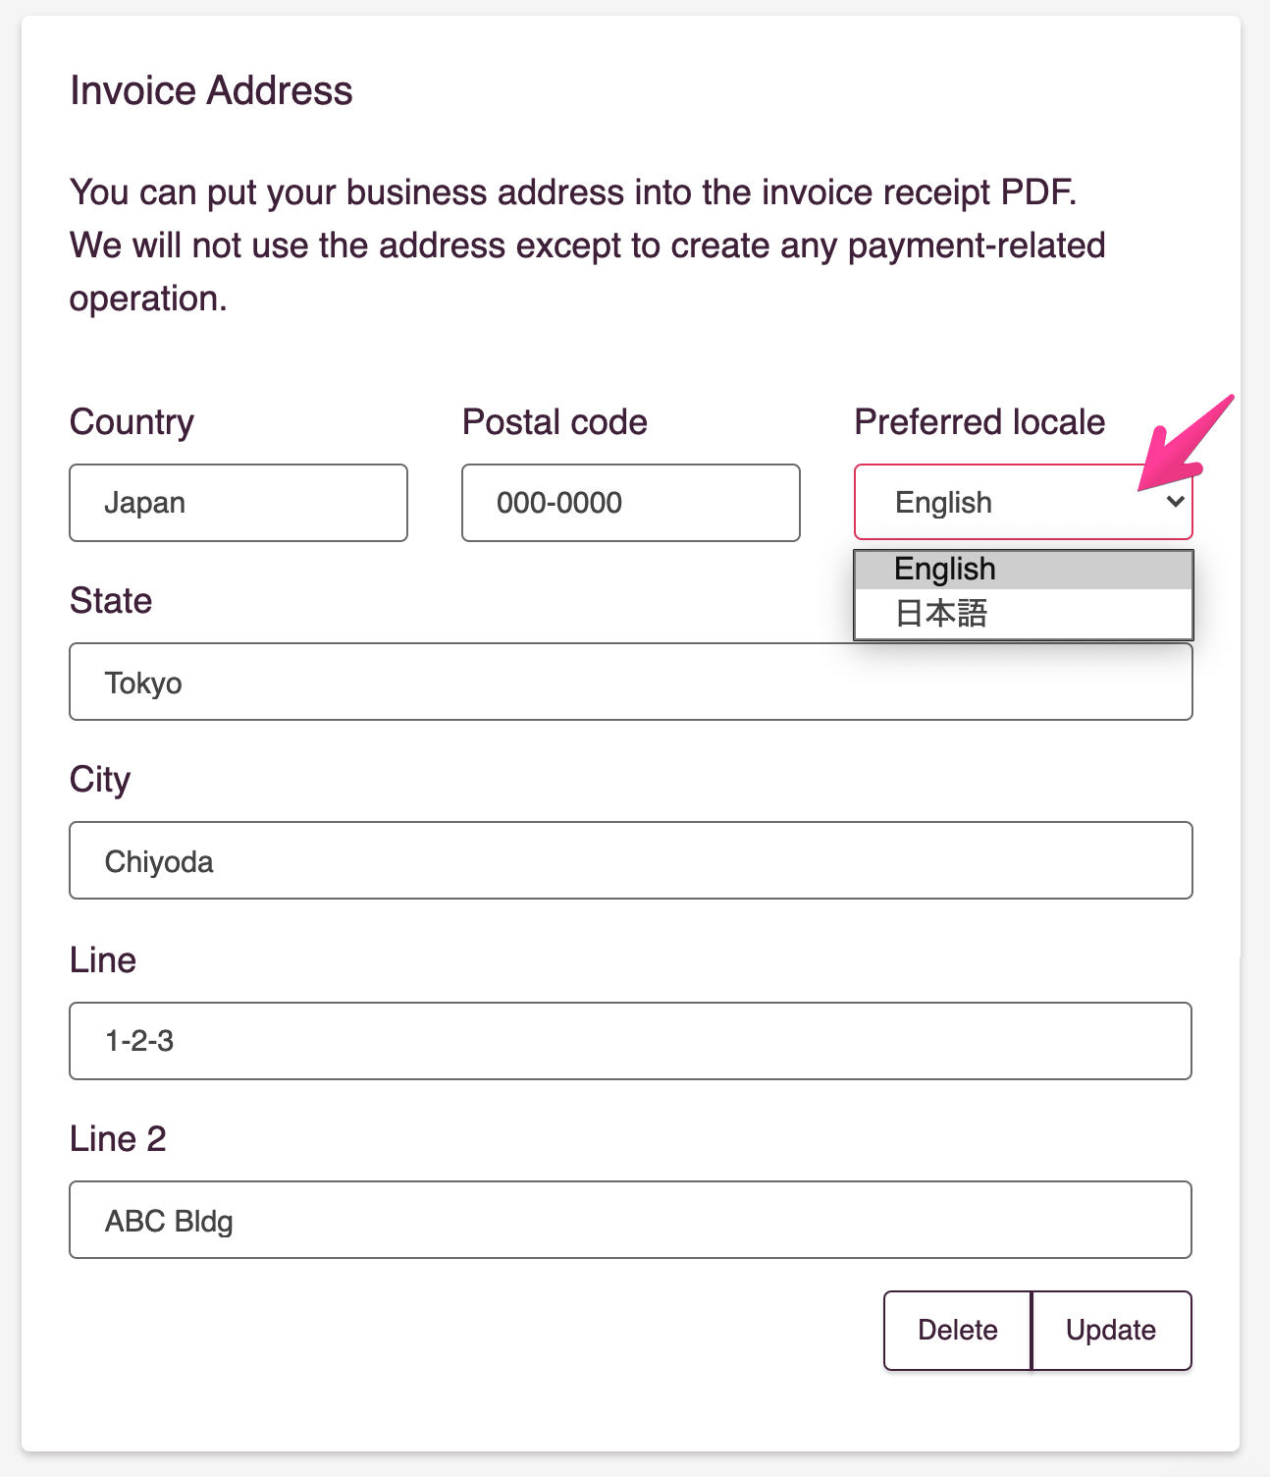Click the Line label above 1-2-3

click(x=103, y=960)
